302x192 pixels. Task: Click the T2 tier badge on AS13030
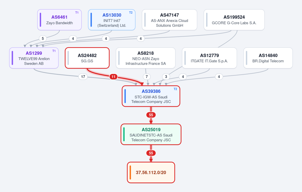tap(131, 13)
